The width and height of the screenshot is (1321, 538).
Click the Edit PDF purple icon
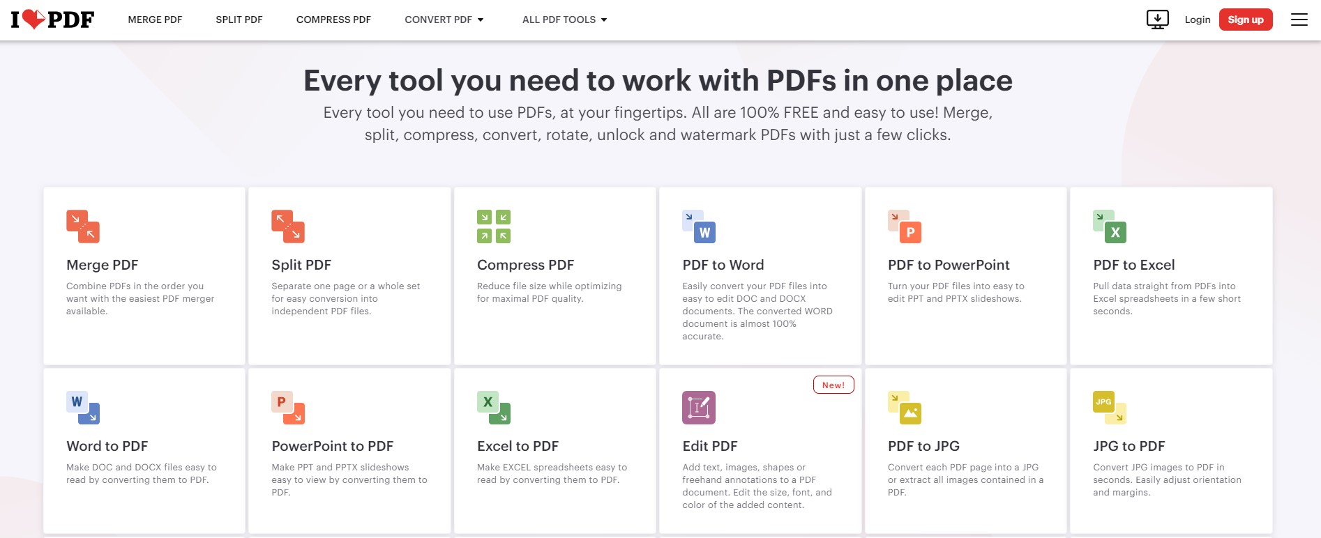(x=699, y=408)
